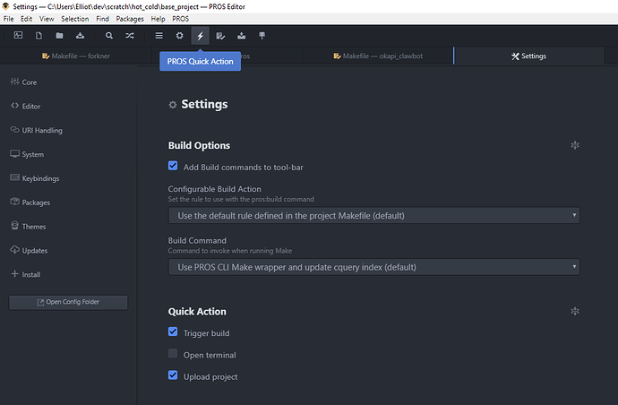Click the Build Command label
Viewport: 618px width, 405px height.
pos(197,240)
